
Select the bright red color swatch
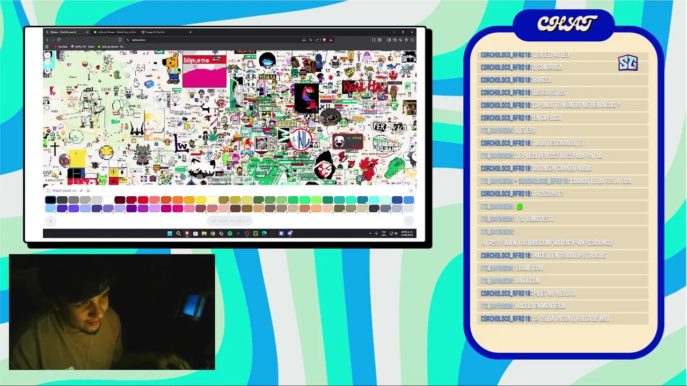point(143,200)
